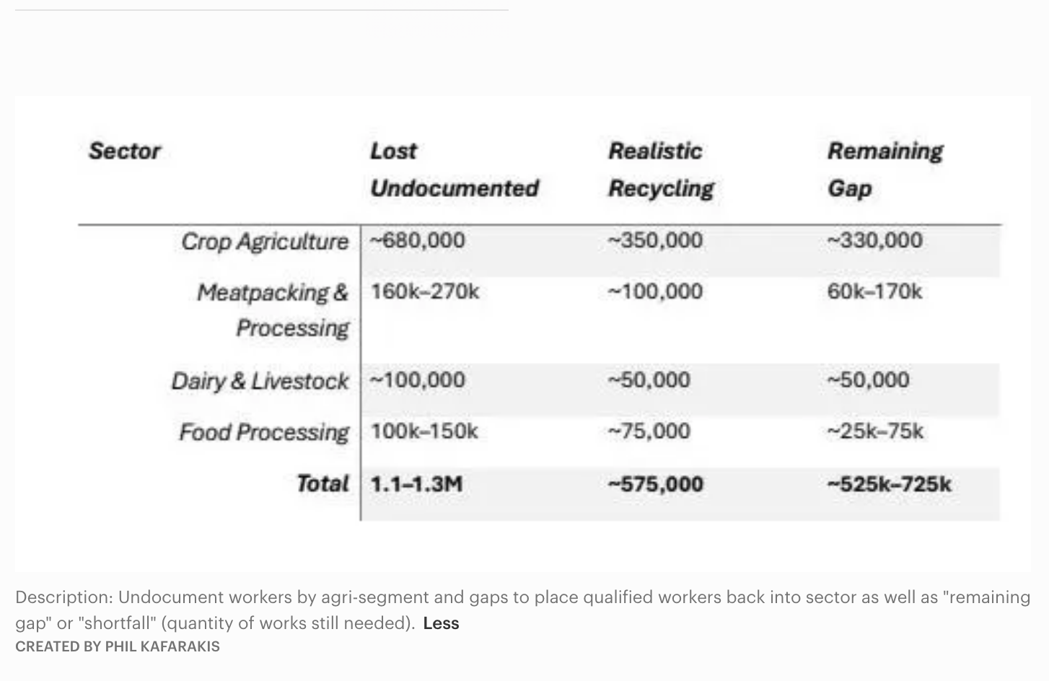The height and width of the screenshot is (681, 1049).
Task: Click the ~350,000 Realistic Recycling value
Action: (655, 240)
